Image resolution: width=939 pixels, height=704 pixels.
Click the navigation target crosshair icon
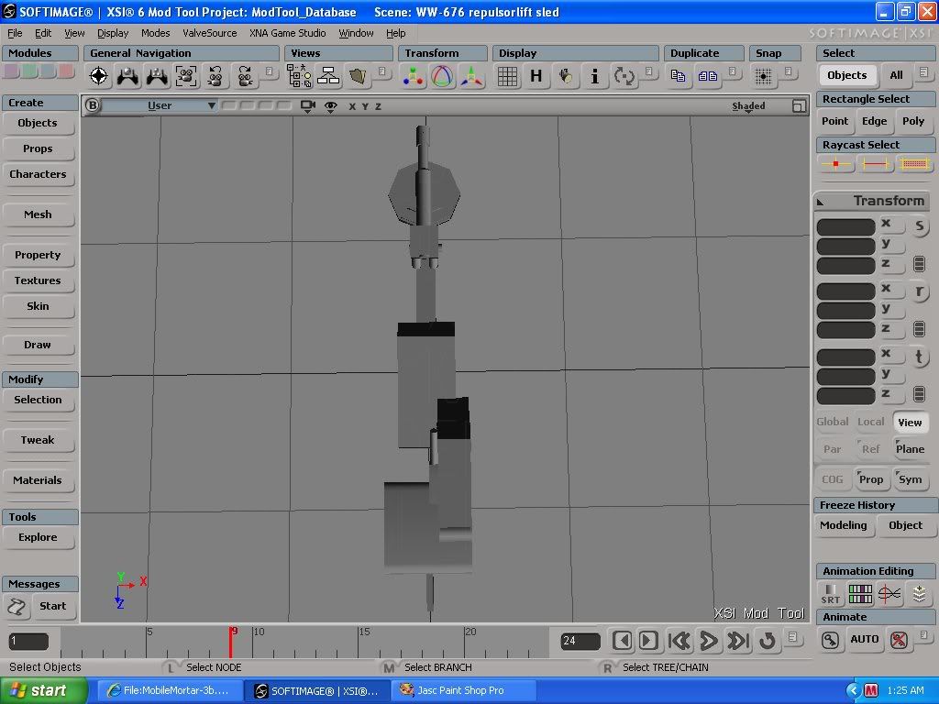[x=98, y=76]
